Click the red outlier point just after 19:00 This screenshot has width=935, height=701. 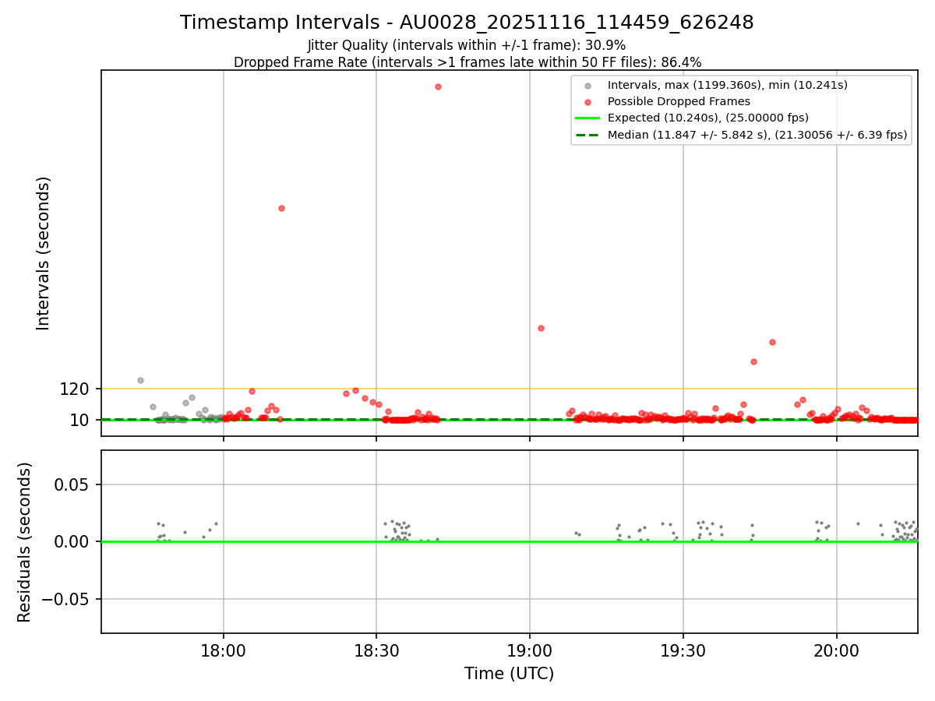[541, 328]
